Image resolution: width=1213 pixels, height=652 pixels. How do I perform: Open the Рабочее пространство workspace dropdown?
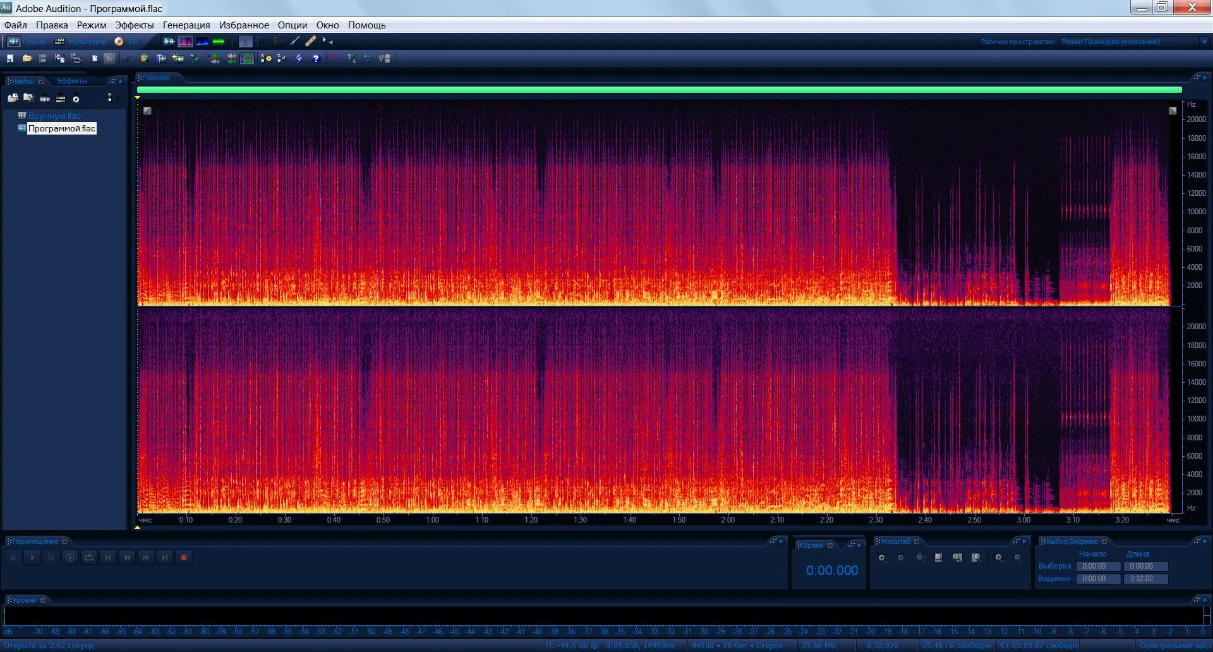1135,42
